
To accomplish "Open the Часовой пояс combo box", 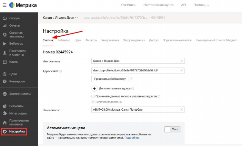I will (x=138, y=110).
